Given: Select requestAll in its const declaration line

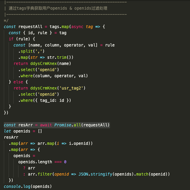Looking at the screenshot, I should [30, 27].
